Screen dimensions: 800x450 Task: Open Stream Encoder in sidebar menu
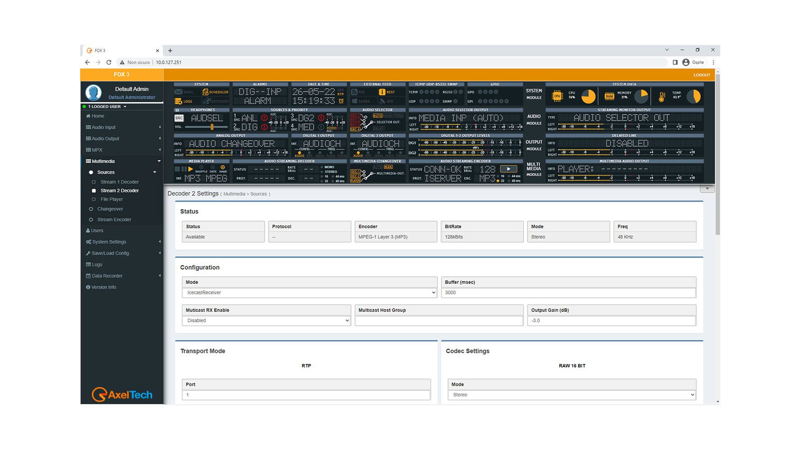coord(114,220)
